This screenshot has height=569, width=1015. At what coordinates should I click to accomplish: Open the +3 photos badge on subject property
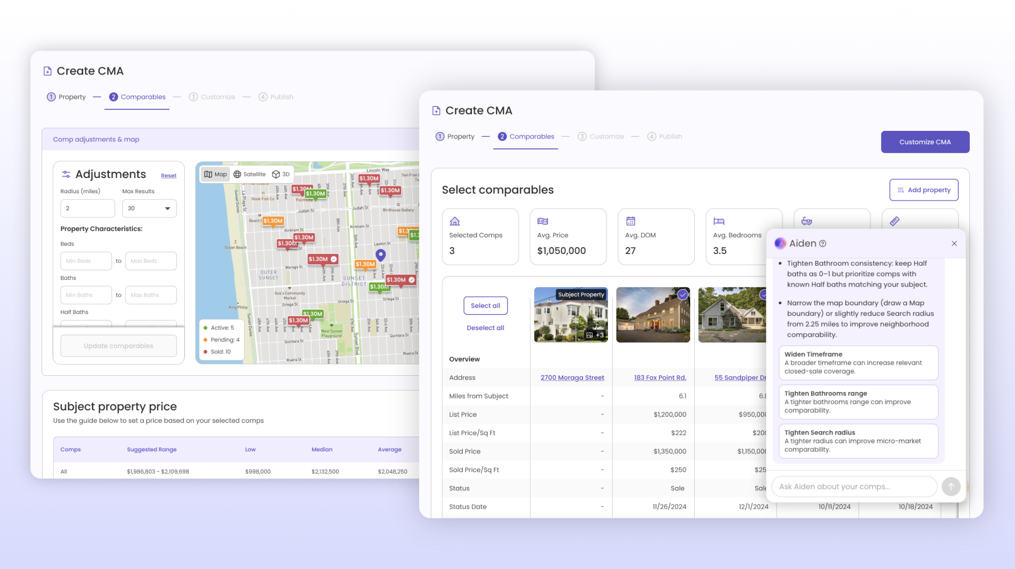[x=595, y=335]
